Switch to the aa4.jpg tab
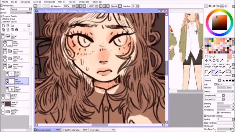Screen dimensions: 235x132 102,130
